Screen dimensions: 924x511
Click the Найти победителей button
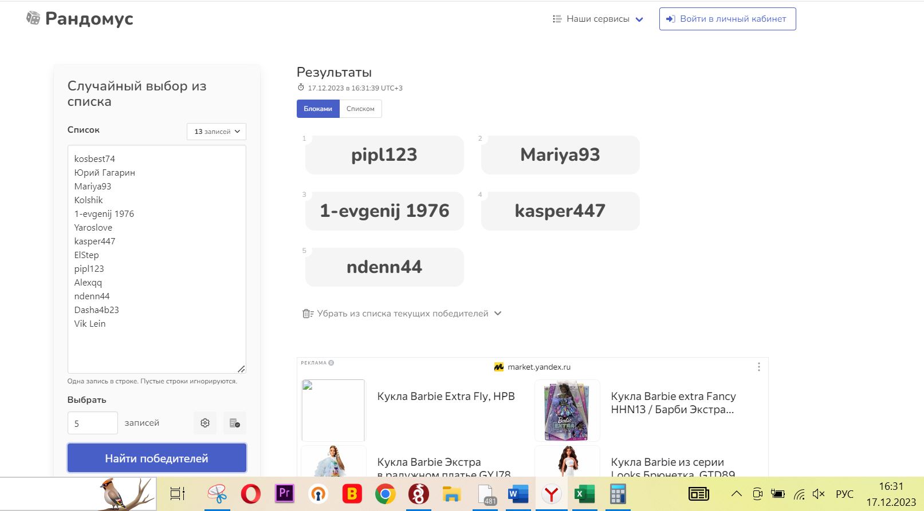[157, 458]
